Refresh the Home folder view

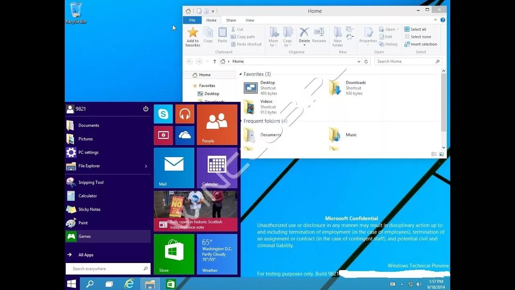point(366,62)
